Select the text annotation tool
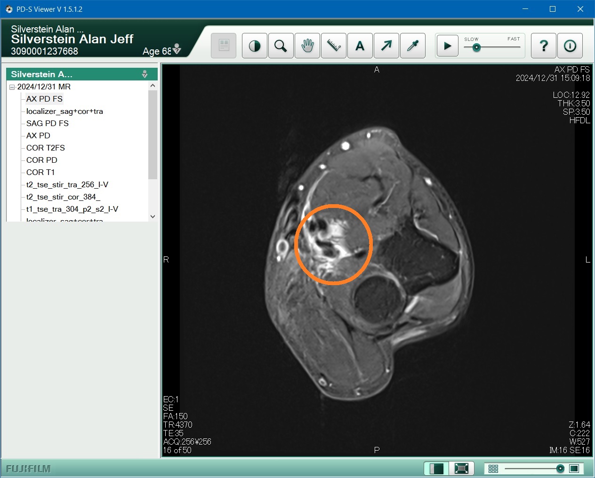Screen dimensions: 595x478 click(360, 46)
